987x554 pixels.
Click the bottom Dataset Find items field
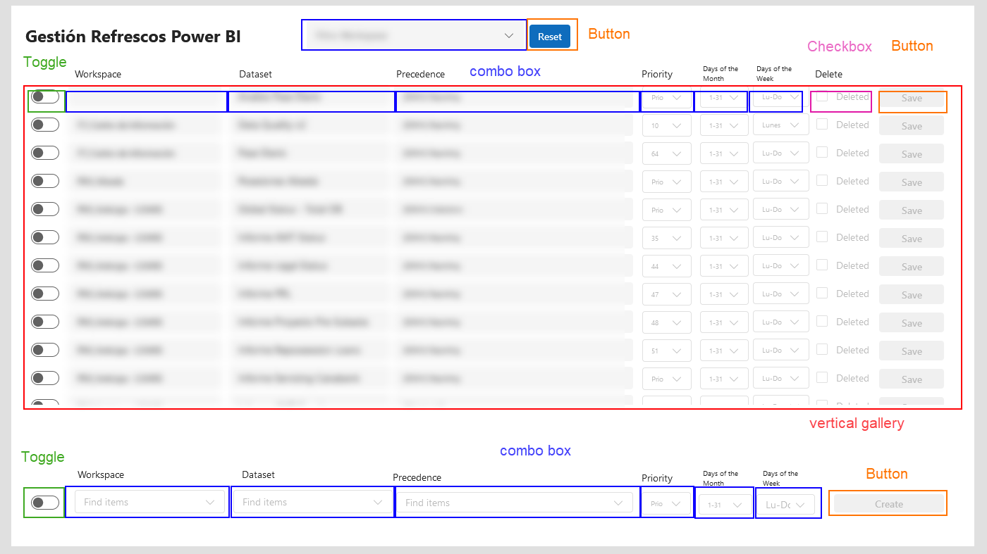[x=311, y=502]
